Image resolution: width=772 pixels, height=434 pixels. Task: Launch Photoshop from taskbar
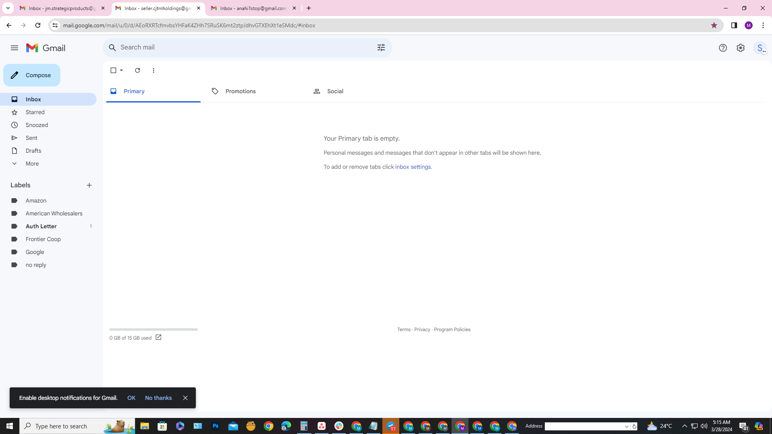[x=216, y=426]
